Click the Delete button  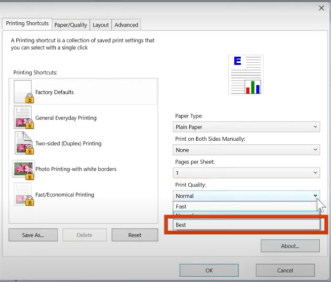[84, 235]
